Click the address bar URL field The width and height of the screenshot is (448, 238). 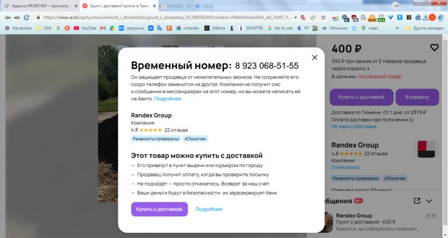(x=167, y=17)
